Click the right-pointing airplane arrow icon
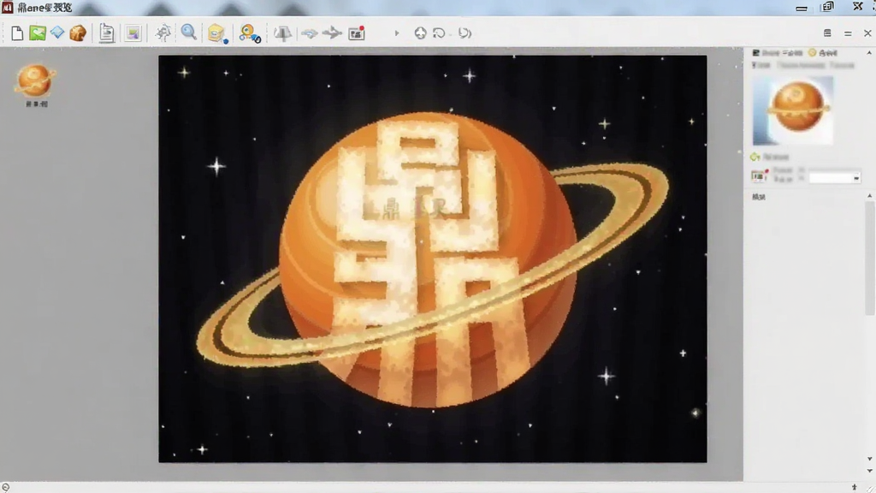Screen dimensions: 876x493 [x=332, y=33]
